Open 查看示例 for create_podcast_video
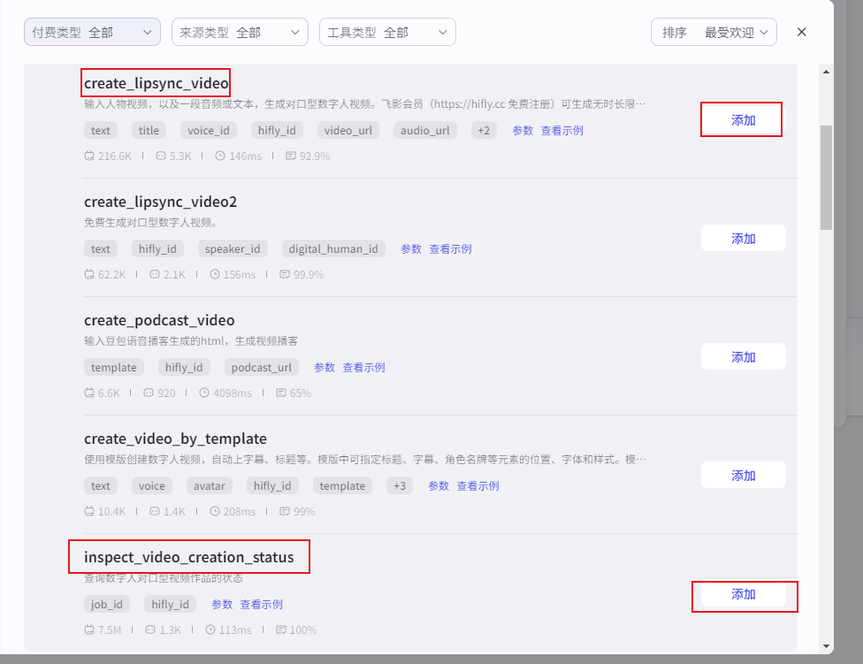This screenshot has width=863, height=664. (x=363, y=368)
